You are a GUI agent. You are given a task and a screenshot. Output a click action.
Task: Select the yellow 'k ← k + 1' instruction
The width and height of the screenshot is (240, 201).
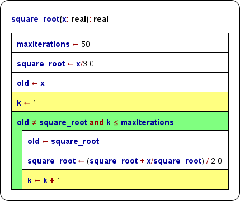click(x=125, y=180)
